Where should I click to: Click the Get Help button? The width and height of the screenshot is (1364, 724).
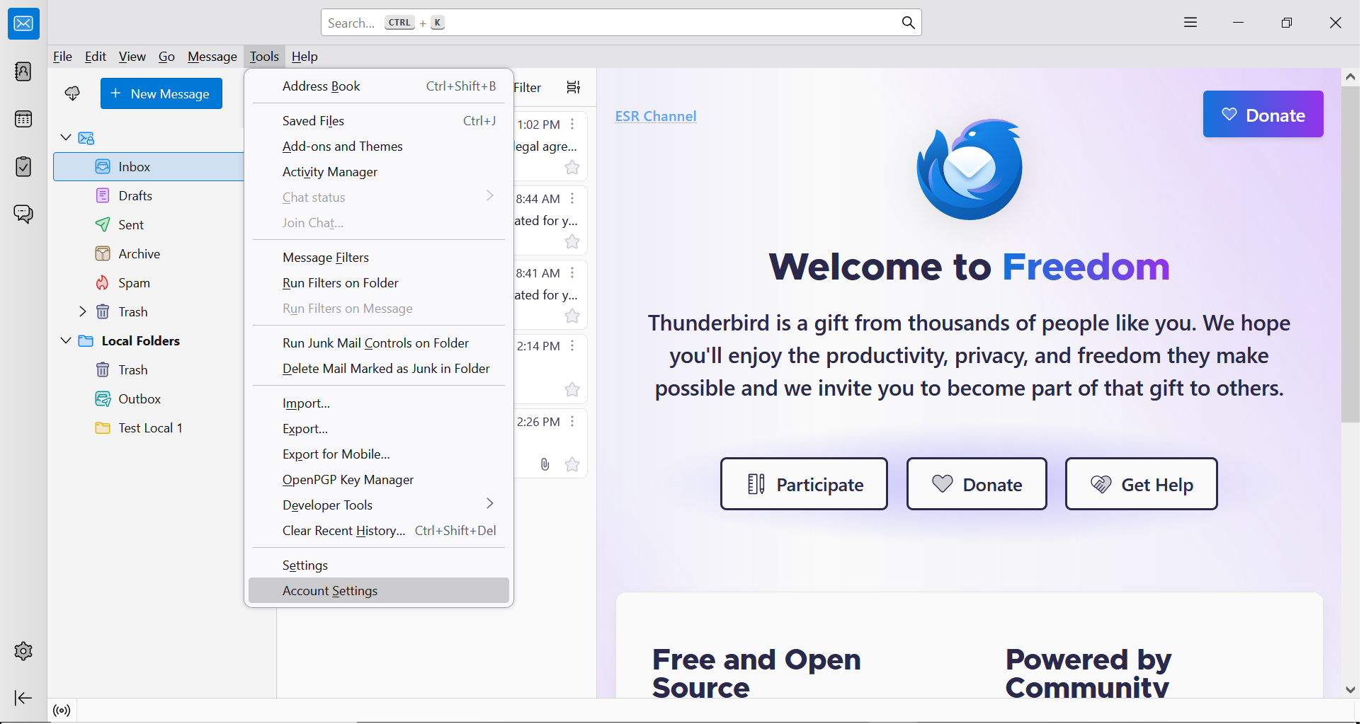(x=1141, y=484)
